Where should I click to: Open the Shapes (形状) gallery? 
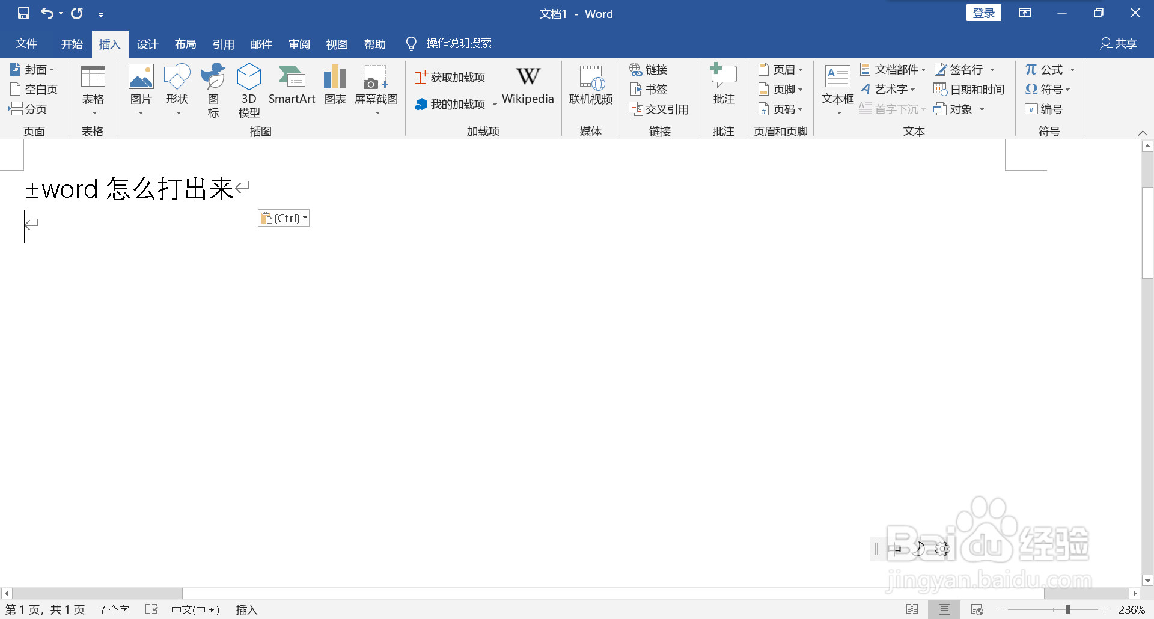click(x=177, y=90)
